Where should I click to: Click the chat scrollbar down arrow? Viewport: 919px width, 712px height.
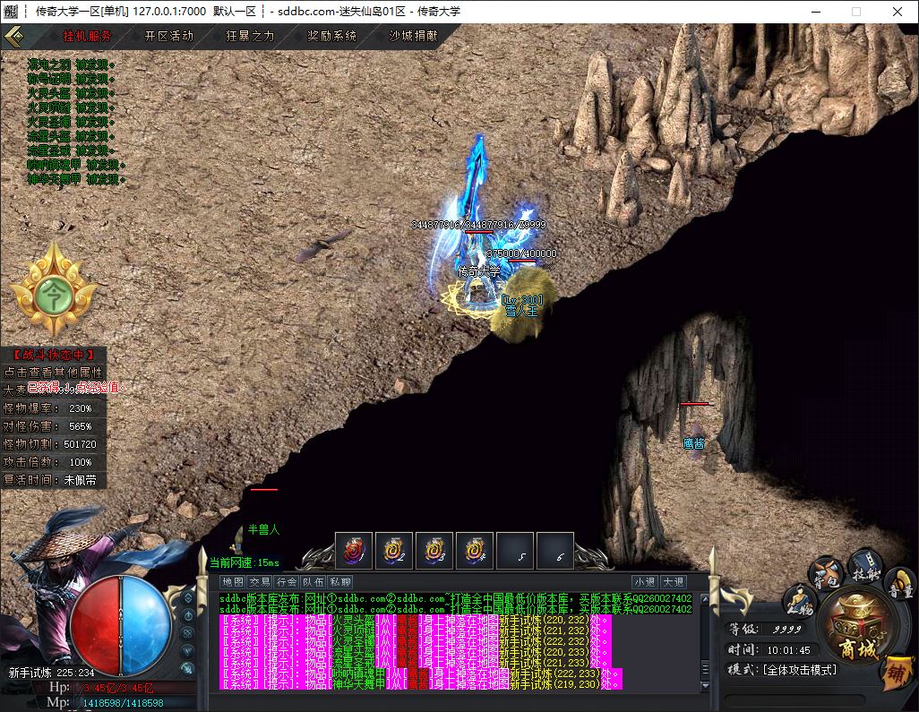point(705,684)
